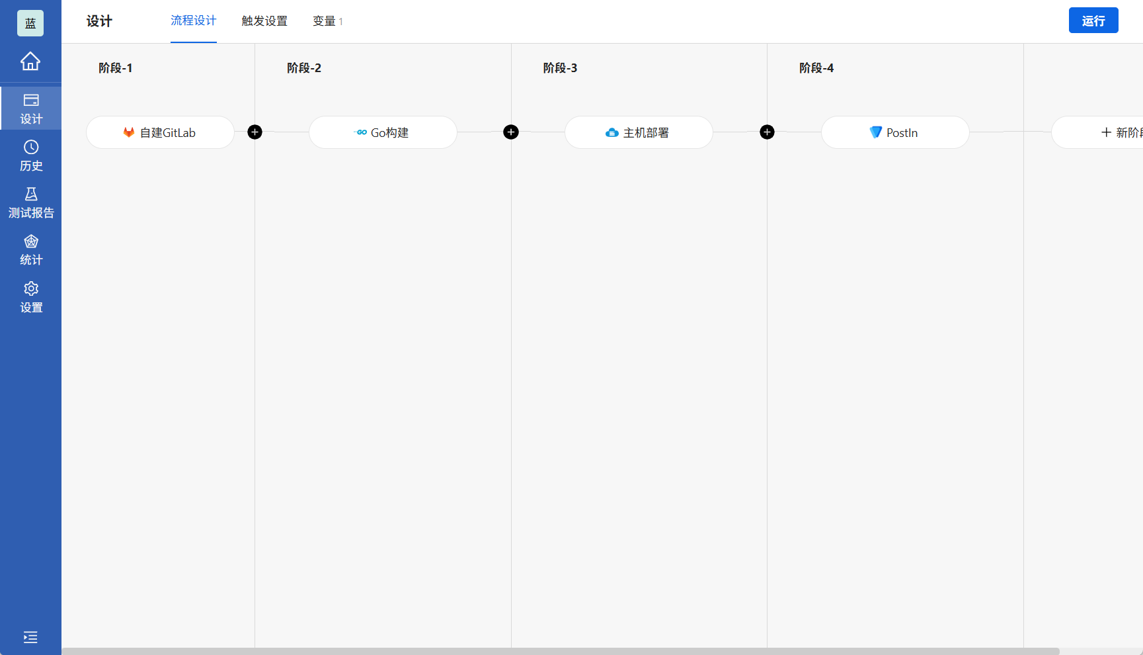Open the 历史 history section
Image resolution: width=1143 pixels, height=655 pixels.
click(x=31, y=156)
